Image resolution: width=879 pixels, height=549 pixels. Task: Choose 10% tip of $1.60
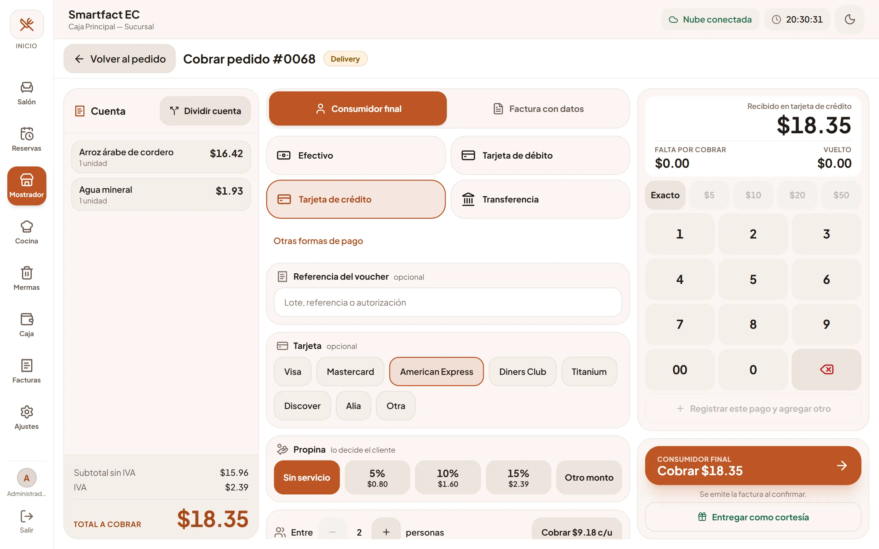point(447,477)
